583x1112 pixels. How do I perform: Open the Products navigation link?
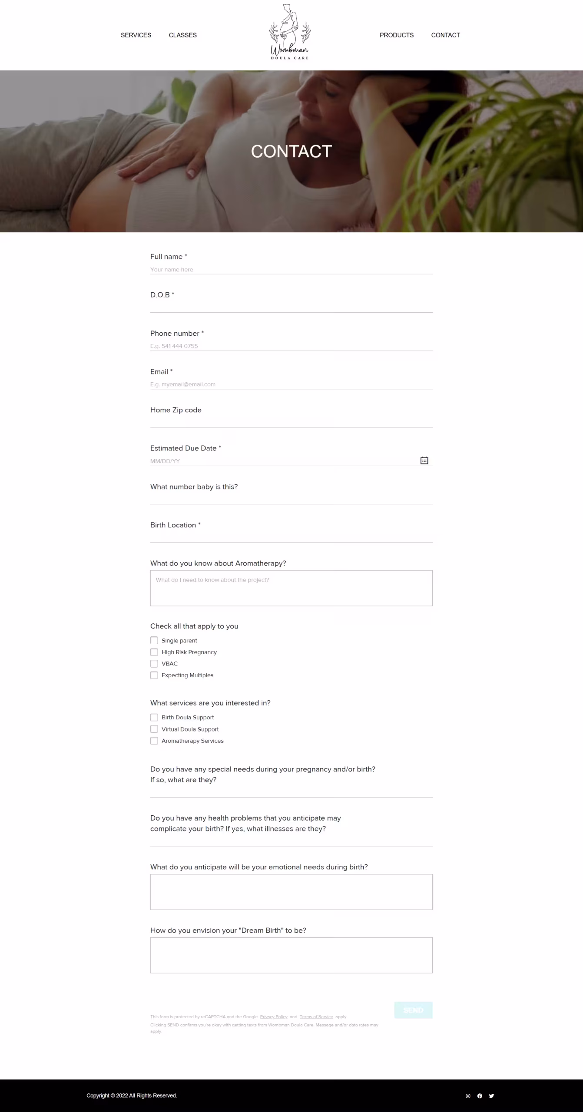pos(397,35)
